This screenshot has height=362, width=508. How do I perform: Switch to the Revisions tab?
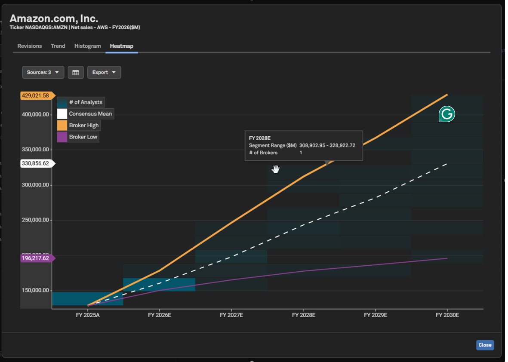(x=30, y=46)
